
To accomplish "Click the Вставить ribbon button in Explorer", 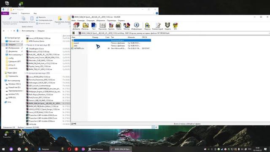I will tap(32, 19).
